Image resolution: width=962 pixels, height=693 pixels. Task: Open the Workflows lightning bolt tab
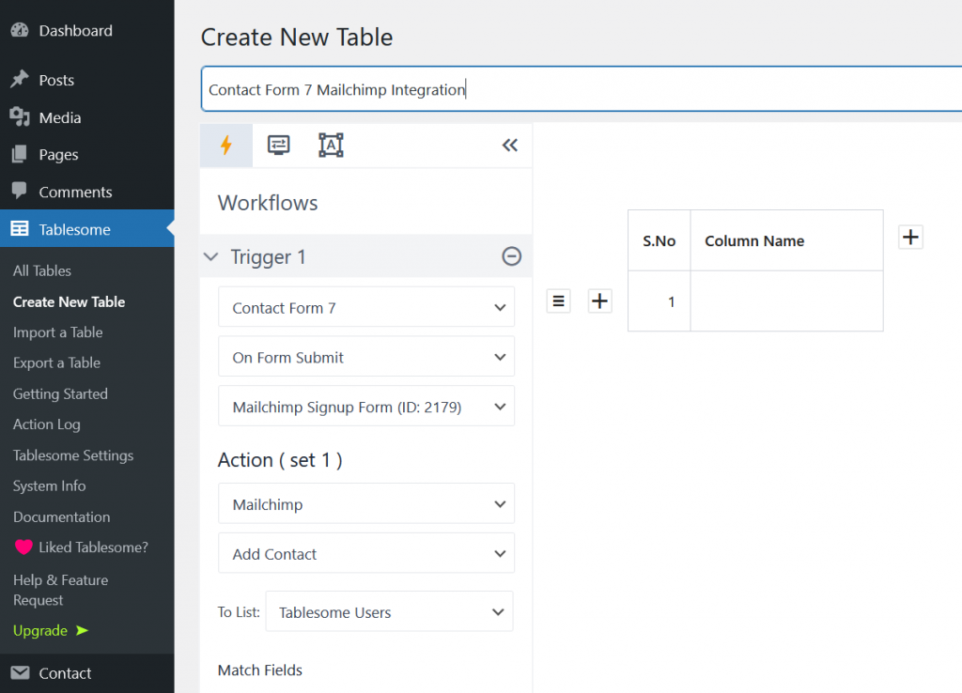[x=225, y=146]
